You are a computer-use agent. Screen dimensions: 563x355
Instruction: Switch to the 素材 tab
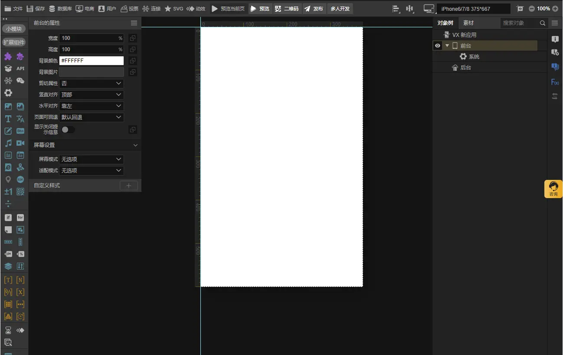coord(468,23)
